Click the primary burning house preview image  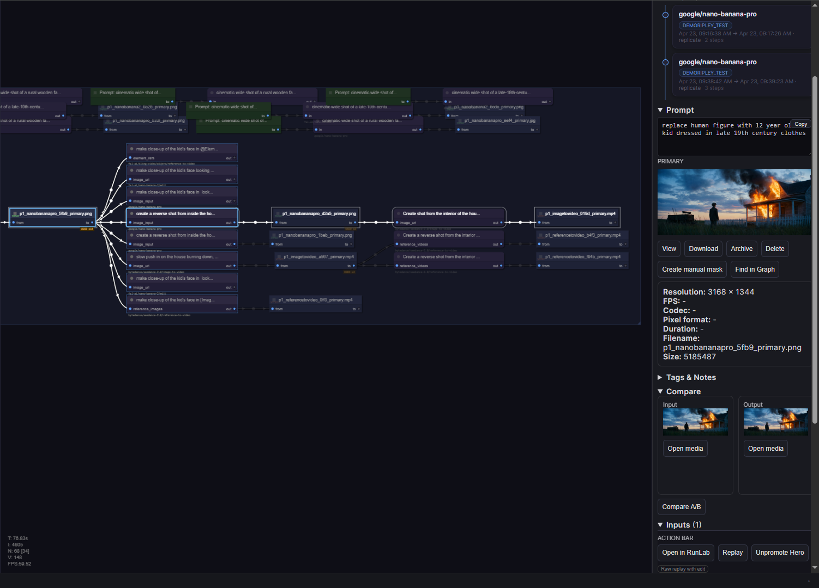point(734,202)
